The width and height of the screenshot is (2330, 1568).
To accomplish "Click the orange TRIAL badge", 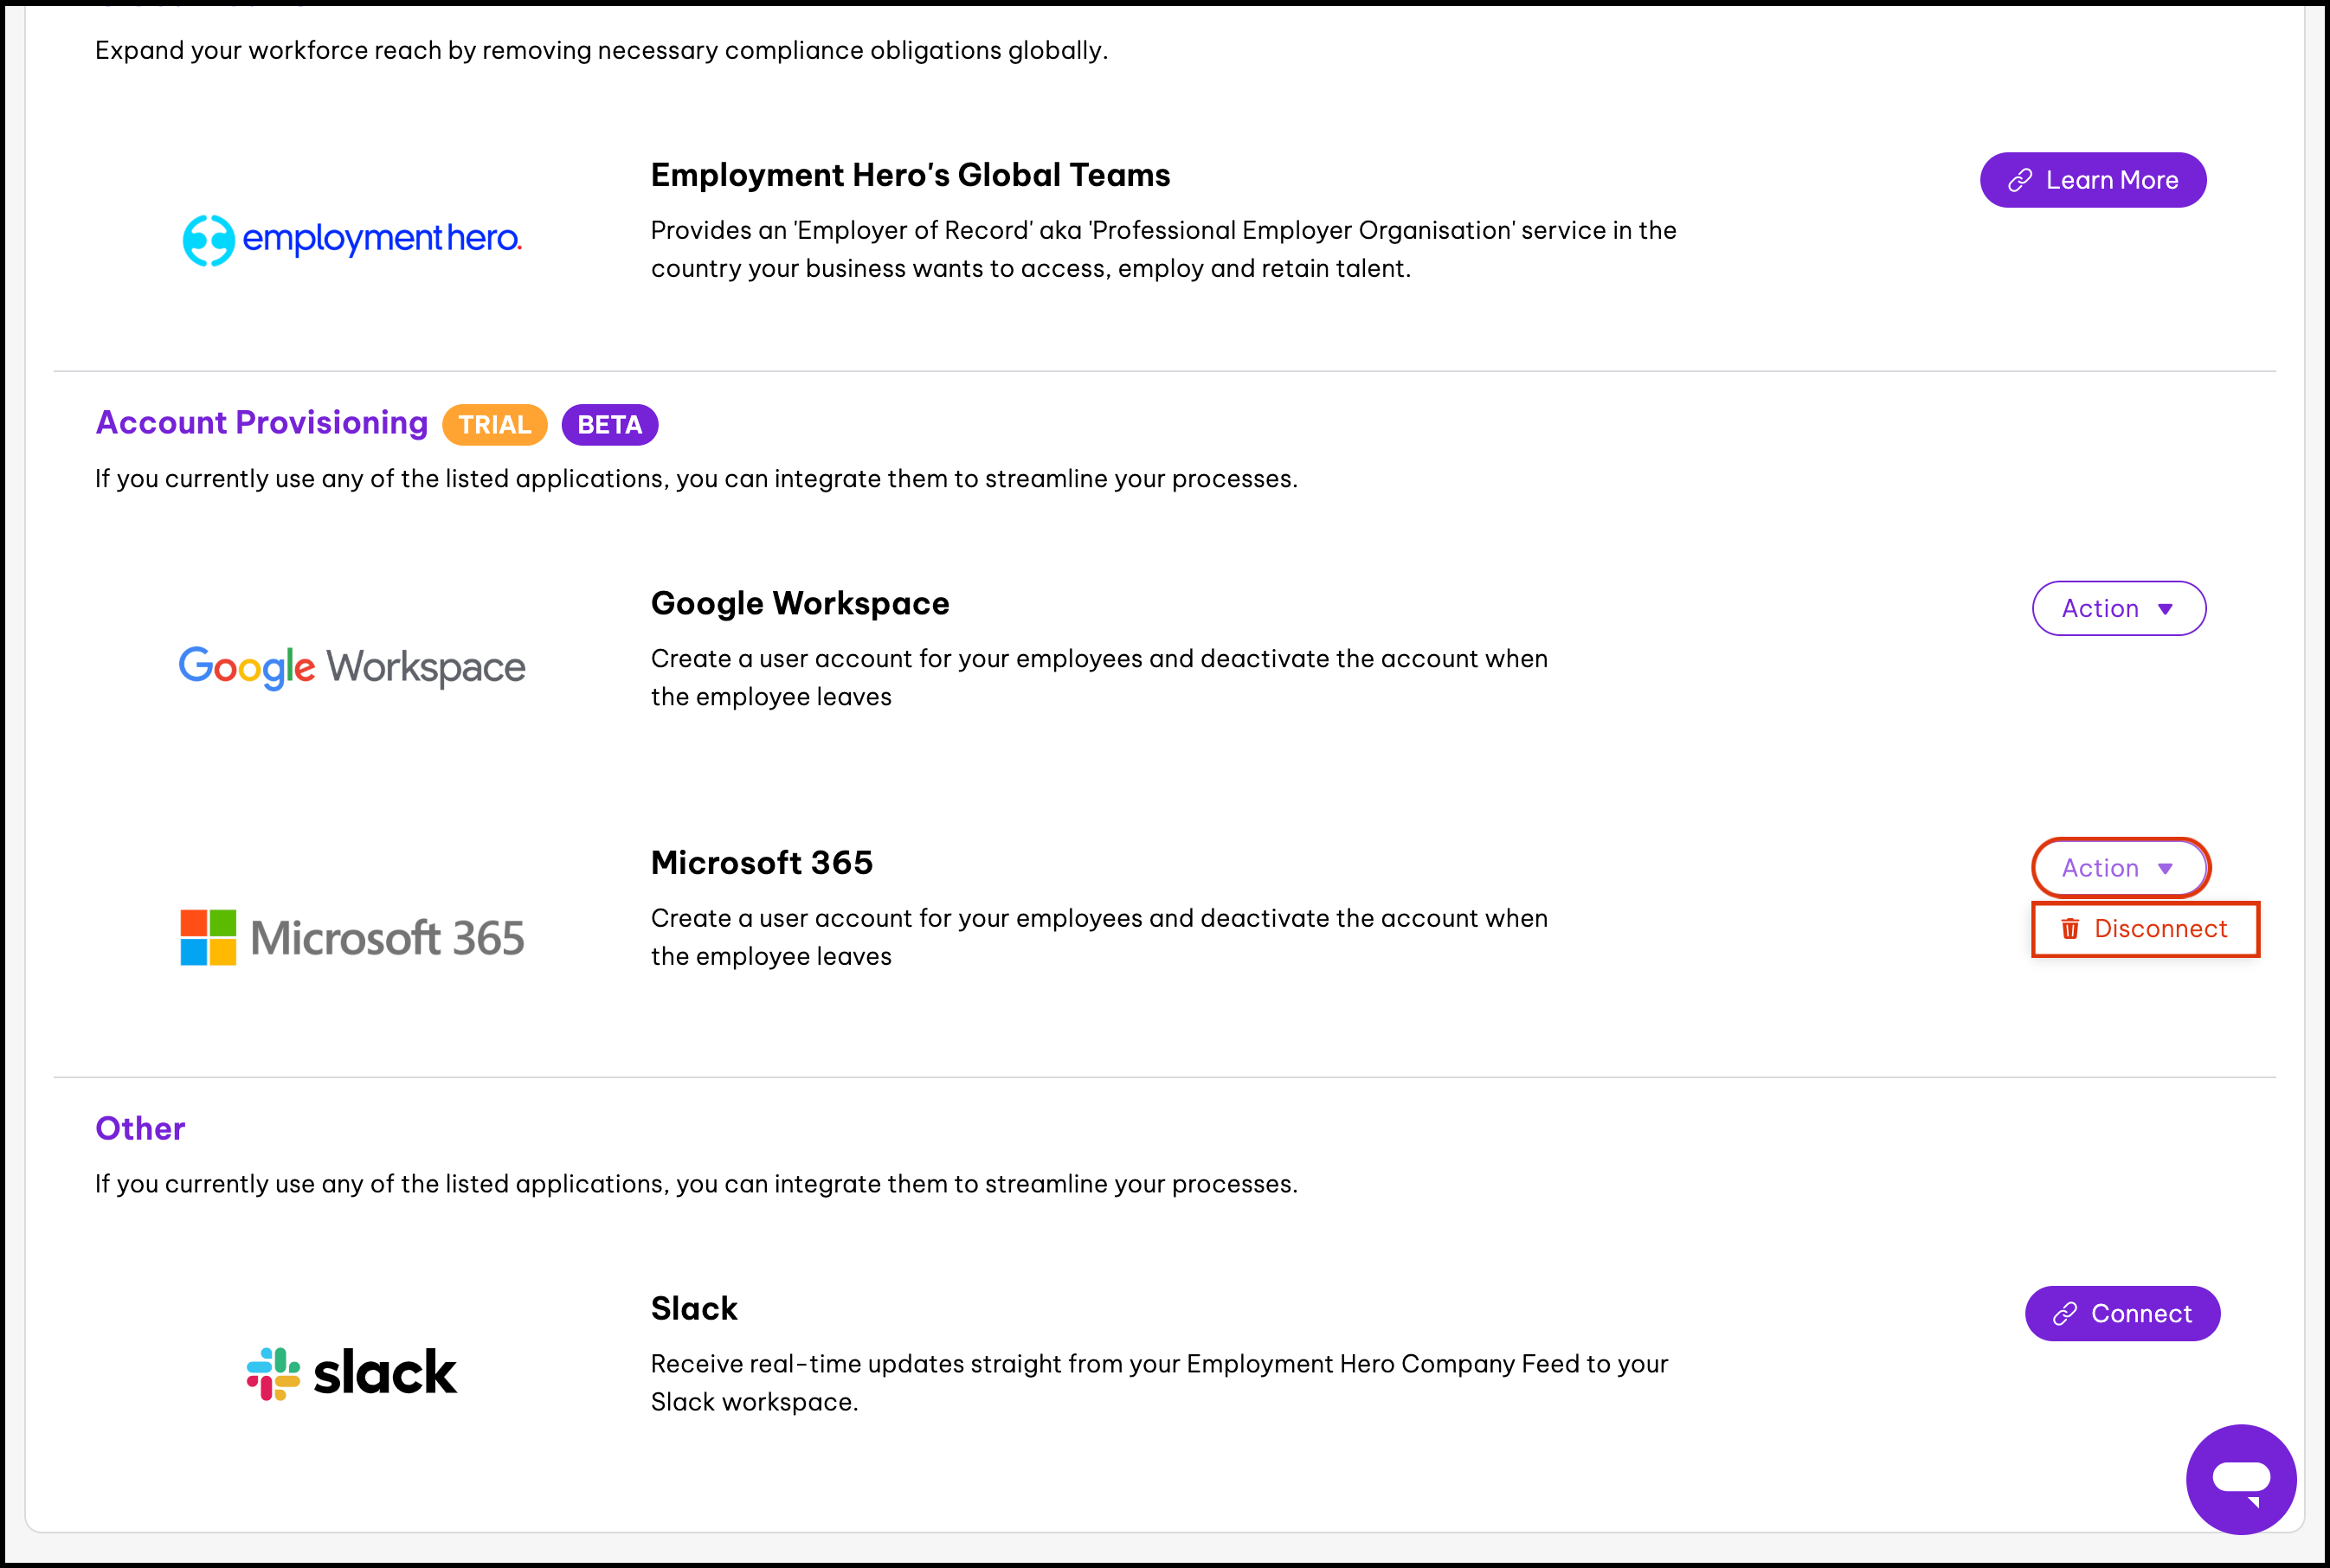I will 494,425.
